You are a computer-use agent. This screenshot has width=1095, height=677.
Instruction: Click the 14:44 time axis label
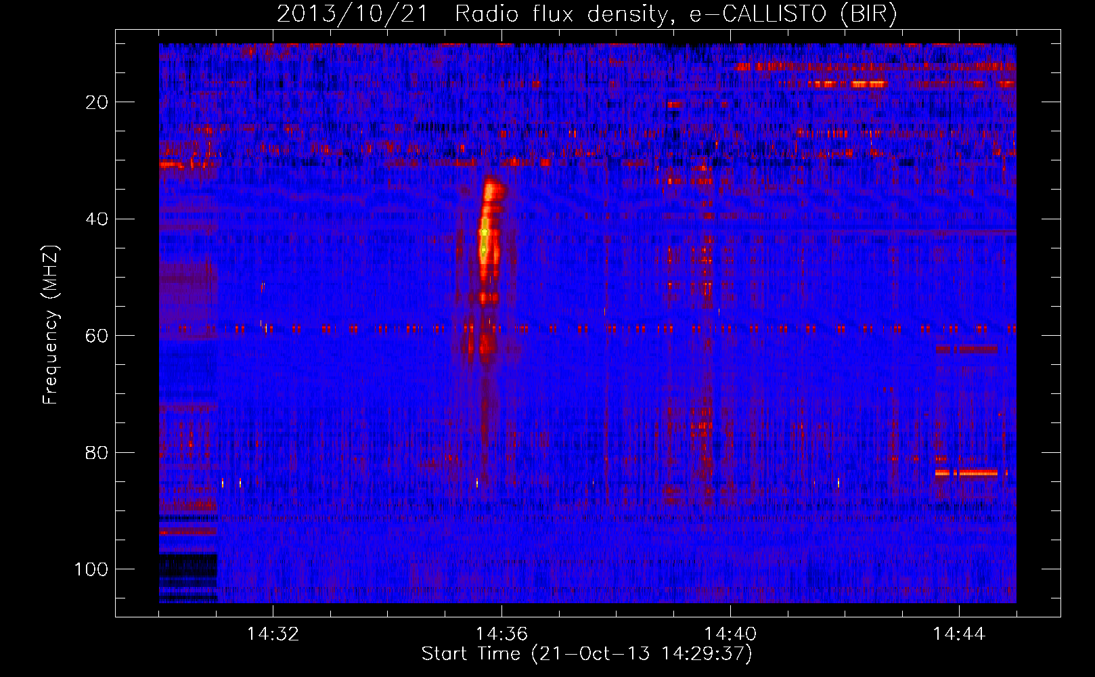tap(959, 634)
